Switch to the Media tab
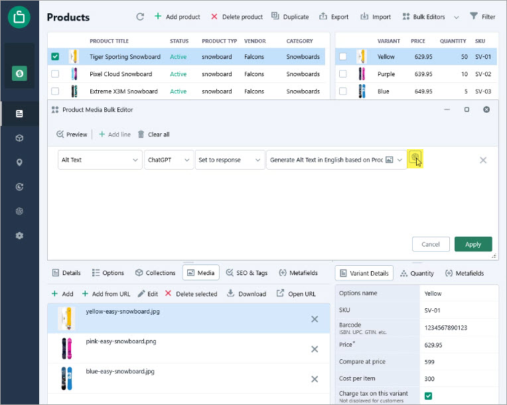The width and height of the screenshot is (507, 405). click(201, 273)
